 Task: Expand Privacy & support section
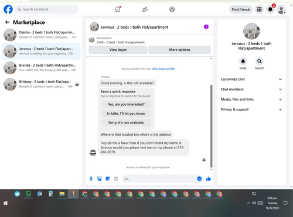pyautogui.click(x=251, y=109)
